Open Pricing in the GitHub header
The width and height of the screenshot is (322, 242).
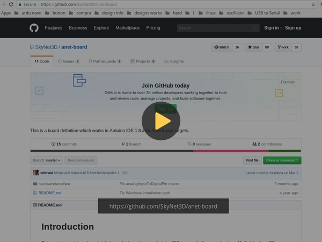tap(153, 28)
